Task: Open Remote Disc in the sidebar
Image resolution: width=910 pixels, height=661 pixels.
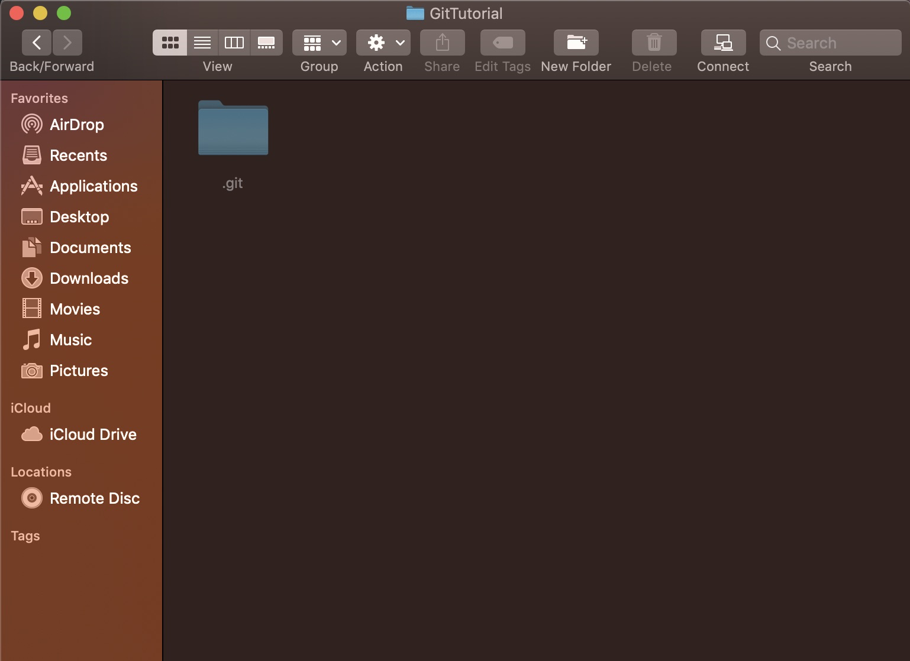Action: point(82,498)
